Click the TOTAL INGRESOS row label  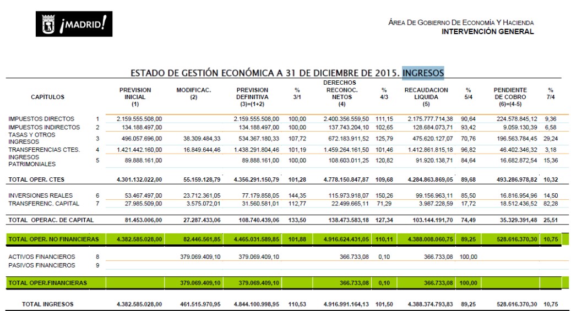47,304
